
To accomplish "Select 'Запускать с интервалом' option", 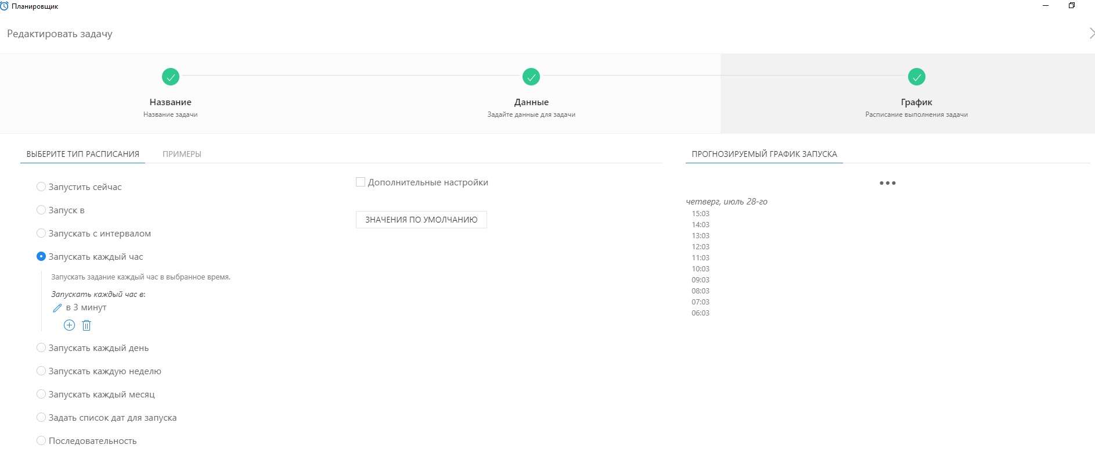I will coord(41,234).
